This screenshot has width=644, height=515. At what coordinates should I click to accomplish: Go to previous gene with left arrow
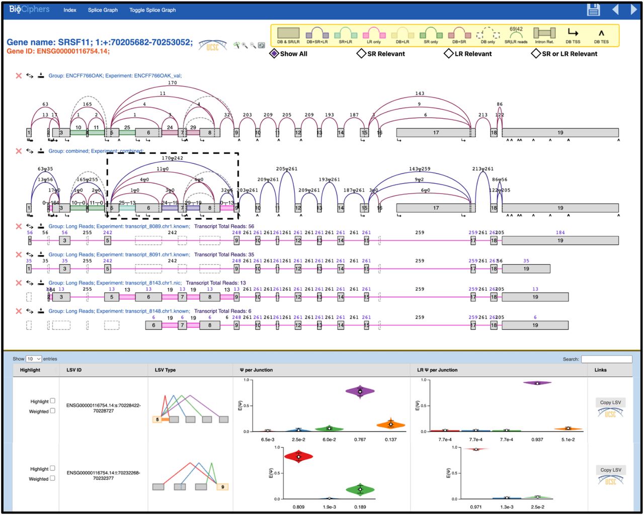click(615, 10)
